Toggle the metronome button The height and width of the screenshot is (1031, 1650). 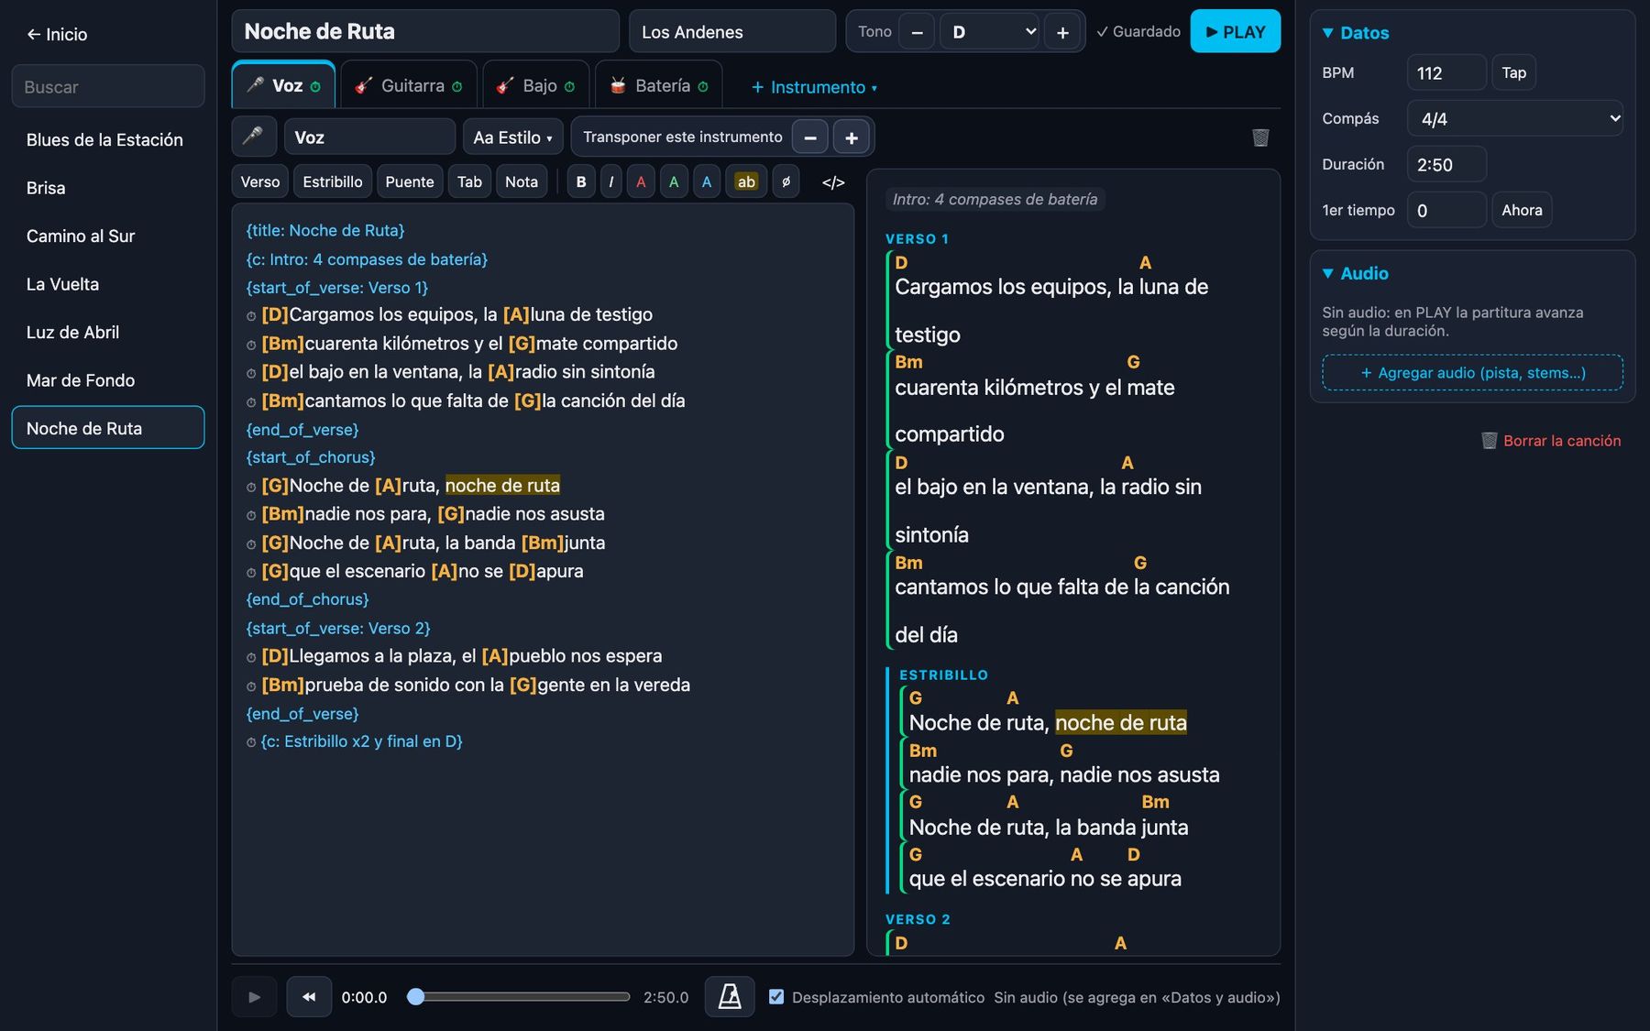tap(730, 996)
